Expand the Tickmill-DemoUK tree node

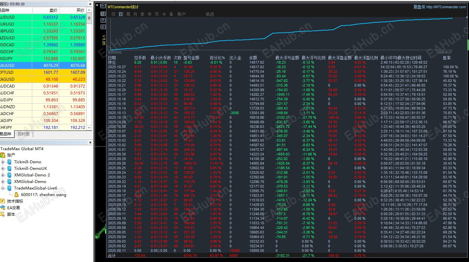tap(3, 169)
